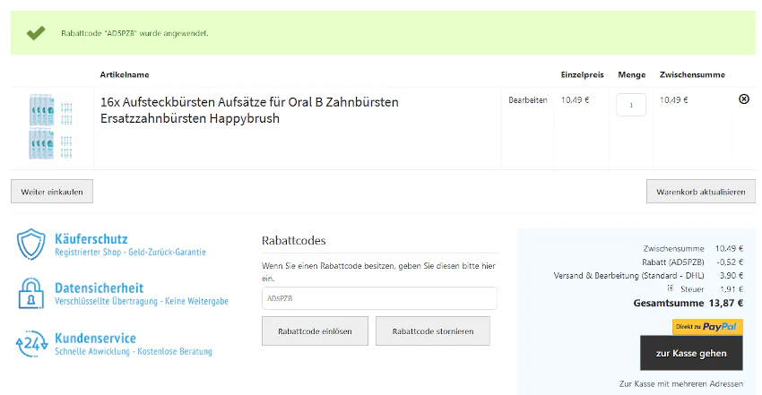This screenshot has width=762, height=395.
Task: Click the -0,52 € discount amount
Action: pos(730,262)
